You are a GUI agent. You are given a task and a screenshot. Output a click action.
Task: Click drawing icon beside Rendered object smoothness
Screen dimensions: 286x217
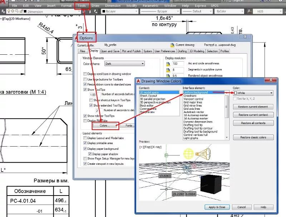[x=168, y=75]
